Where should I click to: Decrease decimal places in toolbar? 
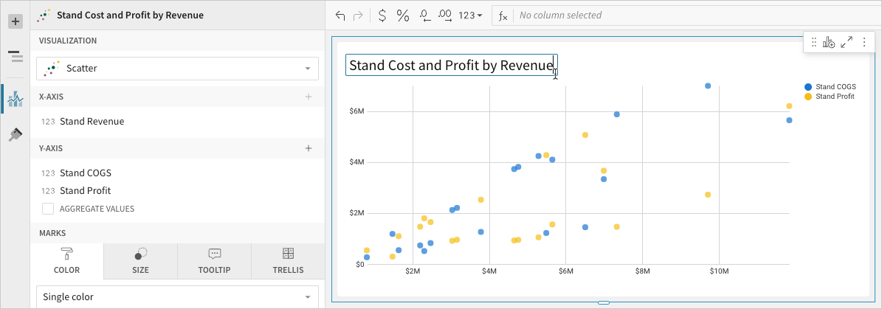(424, 15)
